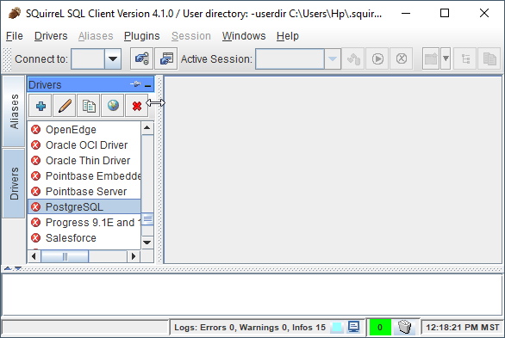The height and width of the screenshot is (338, 505).
Task: Click the disabled new SQL worksheet folder icon
Action: 431,58
